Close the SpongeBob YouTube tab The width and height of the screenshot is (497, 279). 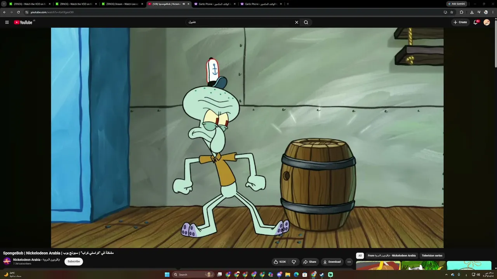click(188, 4)
